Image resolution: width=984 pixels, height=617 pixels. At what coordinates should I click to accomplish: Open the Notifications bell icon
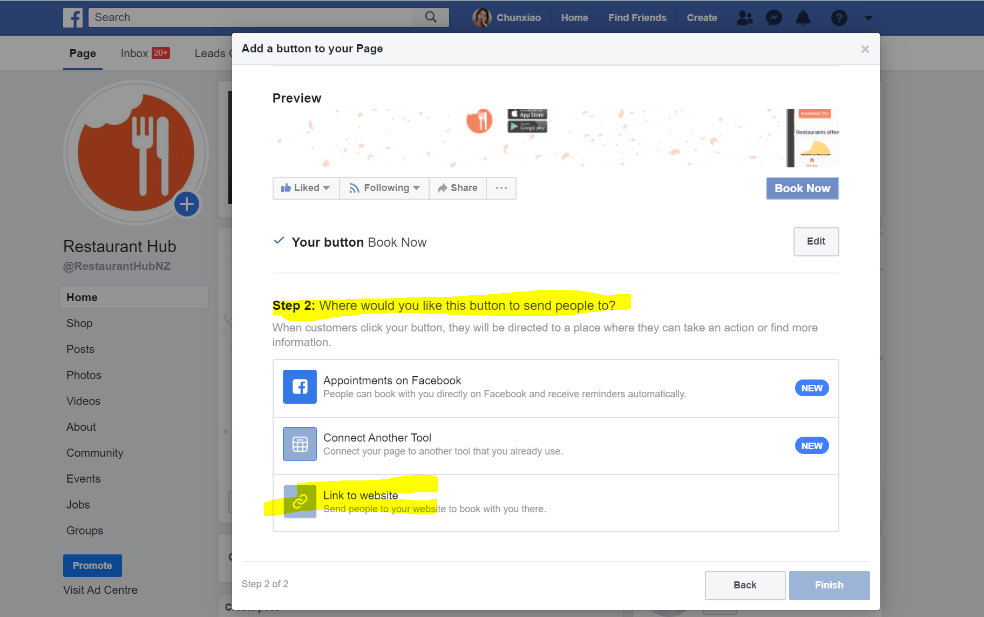[x=803, y=18]
